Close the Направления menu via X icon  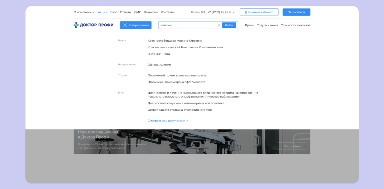click(125, 25)
